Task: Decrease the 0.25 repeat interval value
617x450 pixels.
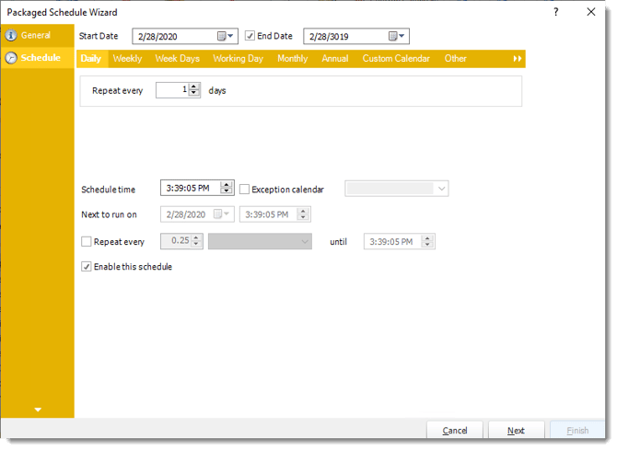Action: click(196, 244)
